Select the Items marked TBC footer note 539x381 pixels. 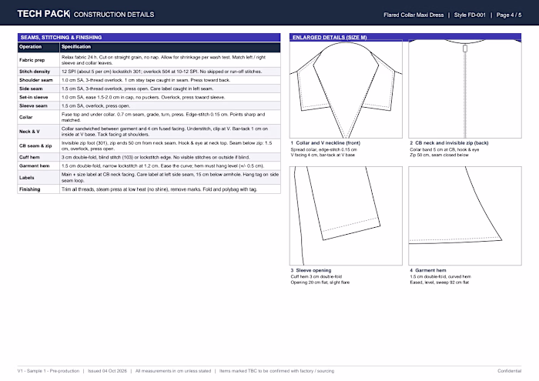point(276,371)
